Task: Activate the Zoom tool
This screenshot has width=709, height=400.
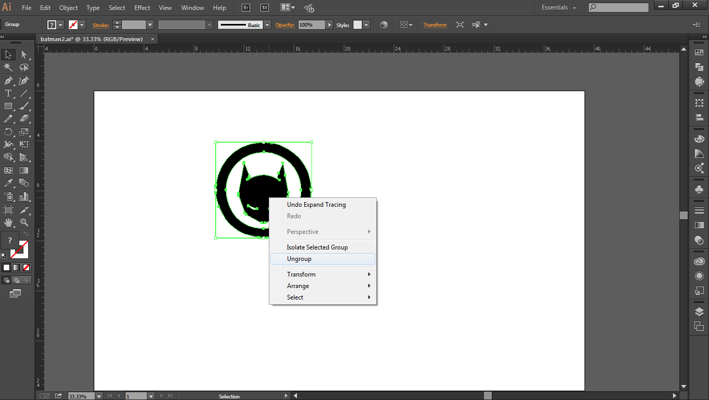Action: pyautogui.click(x=24, y=223)
